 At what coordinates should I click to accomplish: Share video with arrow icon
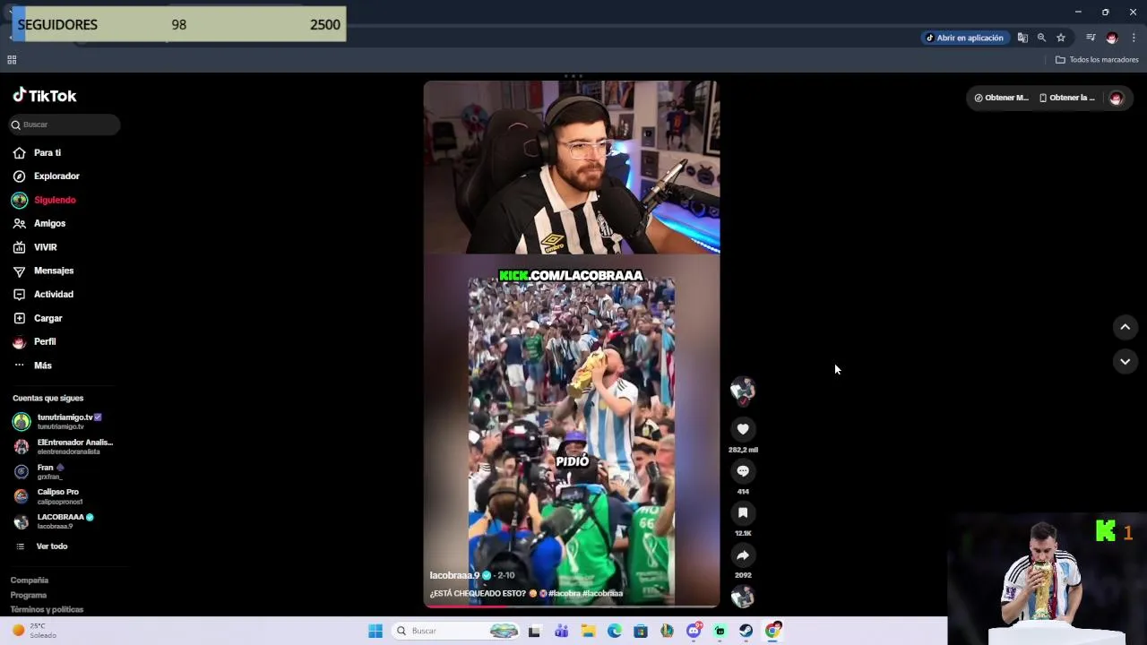(743, 555)
